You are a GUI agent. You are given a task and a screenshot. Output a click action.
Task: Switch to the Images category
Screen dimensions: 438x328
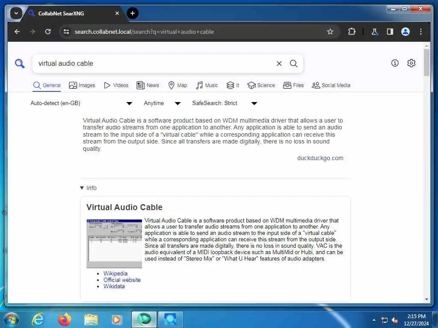pyautogui.click(x=82, y=85)
